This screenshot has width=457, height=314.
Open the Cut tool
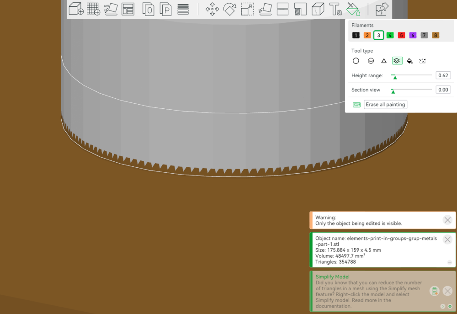coord(282,9)
